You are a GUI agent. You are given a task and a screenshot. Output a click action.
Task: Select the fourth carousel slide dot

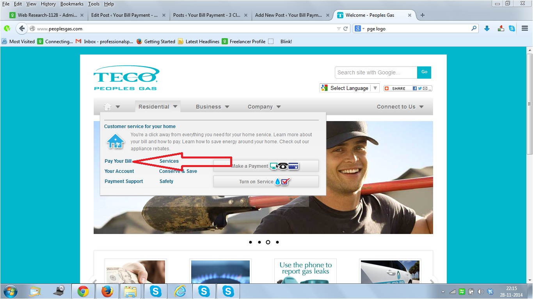tap(277, 242)
